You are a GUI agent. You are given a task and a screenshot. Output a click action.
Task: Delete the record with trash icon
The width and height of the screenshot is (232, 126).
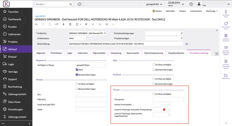tap(70, 24)
